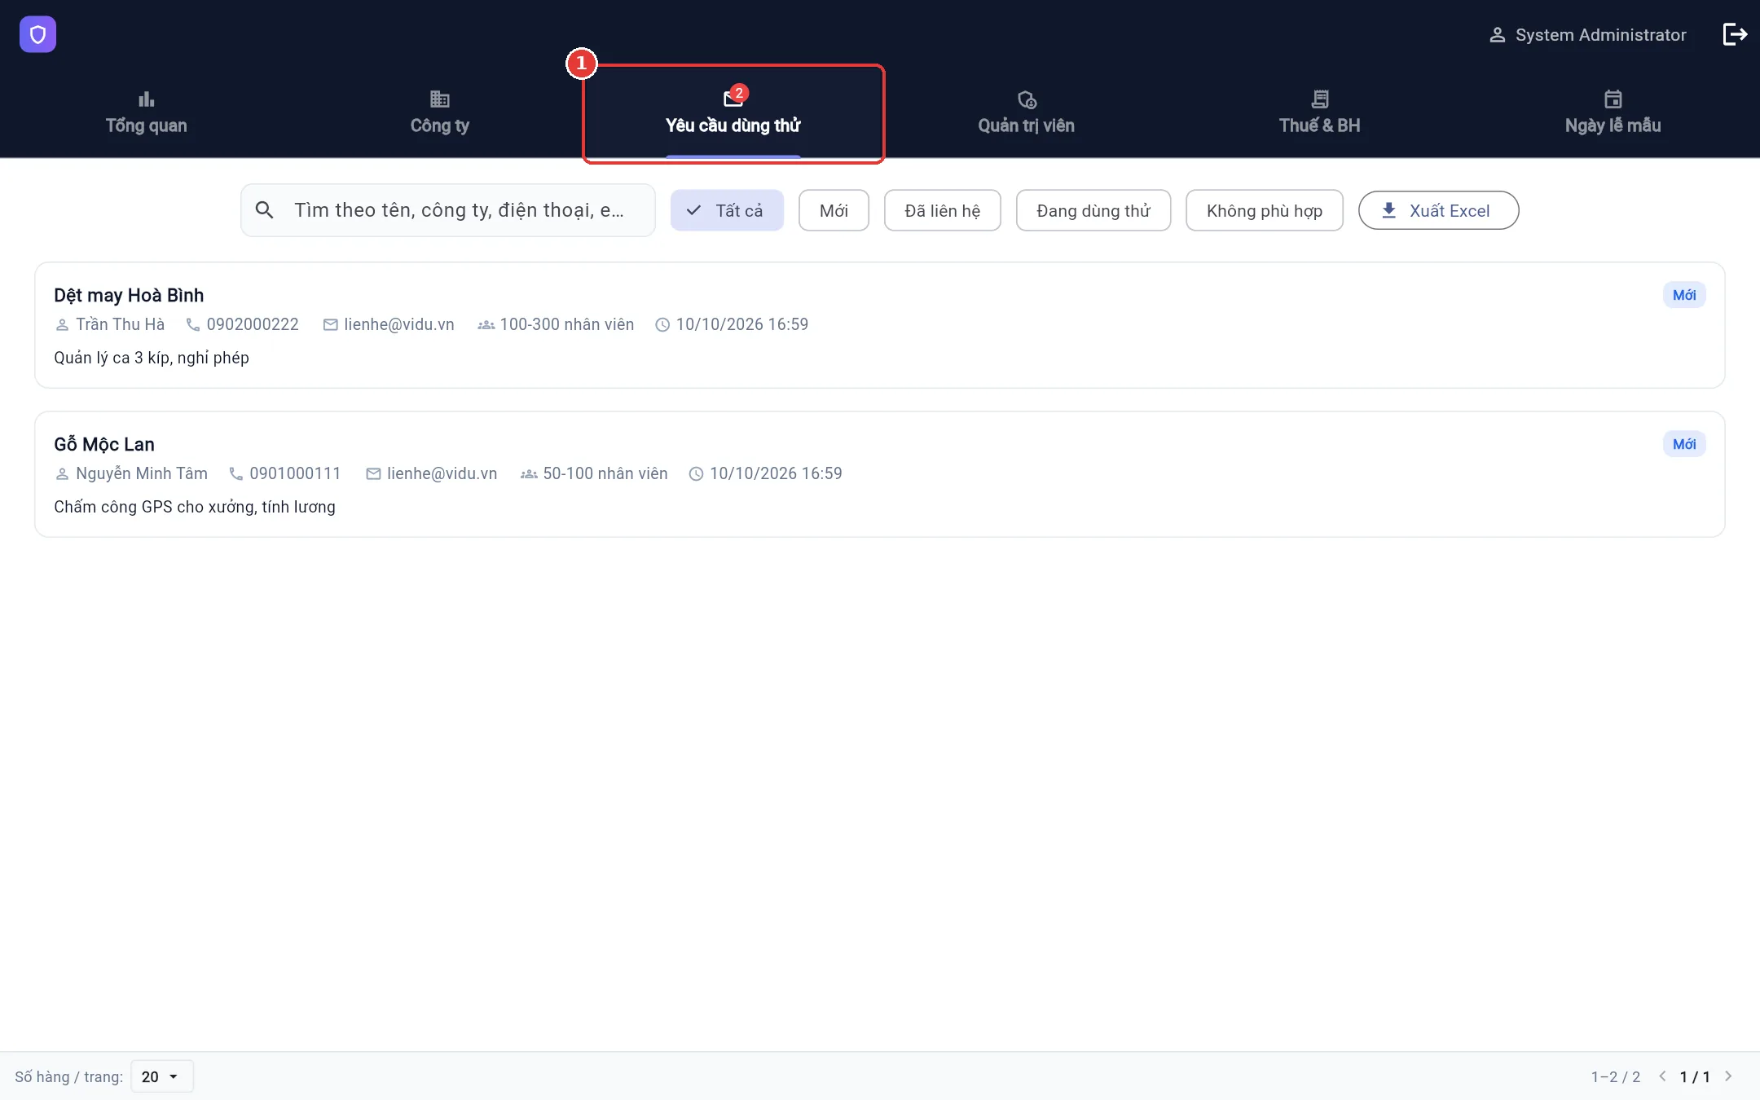Click email lienhe@vidu.vn of Nguyễn Minh Tâm
This screenshot has height=1100, width=1760.
coord(442,473)
